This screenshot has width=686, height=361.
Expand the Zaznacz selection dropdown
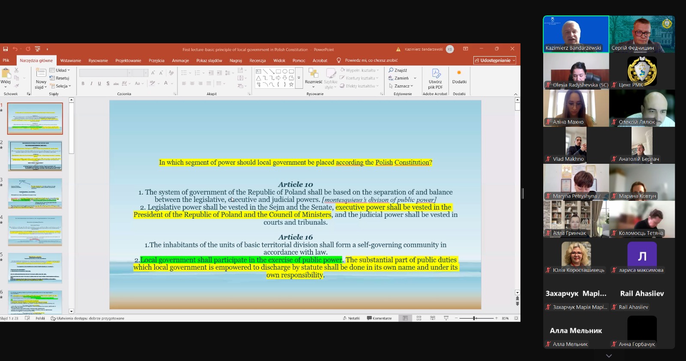point(401,86)
